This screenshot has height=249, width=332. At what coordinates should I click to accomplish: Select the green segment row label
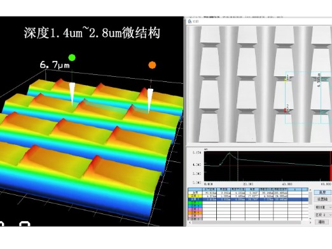point(195,203)
